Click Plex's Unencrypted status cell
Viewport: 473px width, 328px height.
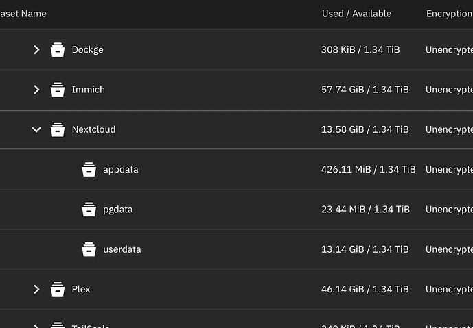tap(449, 289)
